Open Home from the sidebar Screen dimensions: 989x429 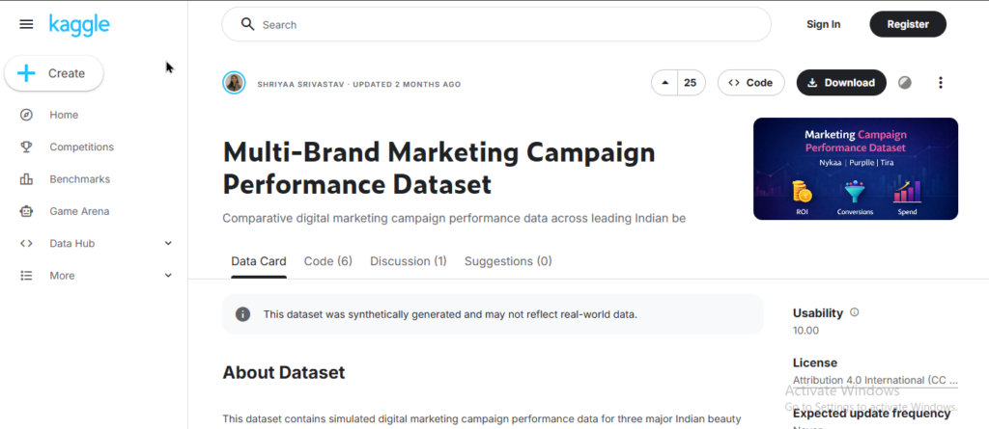point(64,115)
